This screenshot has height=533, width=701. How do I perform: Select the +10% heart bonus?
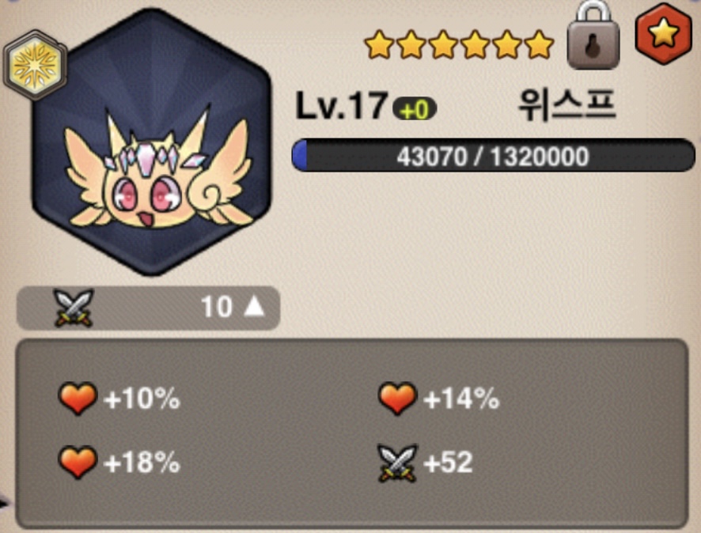pyautogui.click(x=119, y=398)
